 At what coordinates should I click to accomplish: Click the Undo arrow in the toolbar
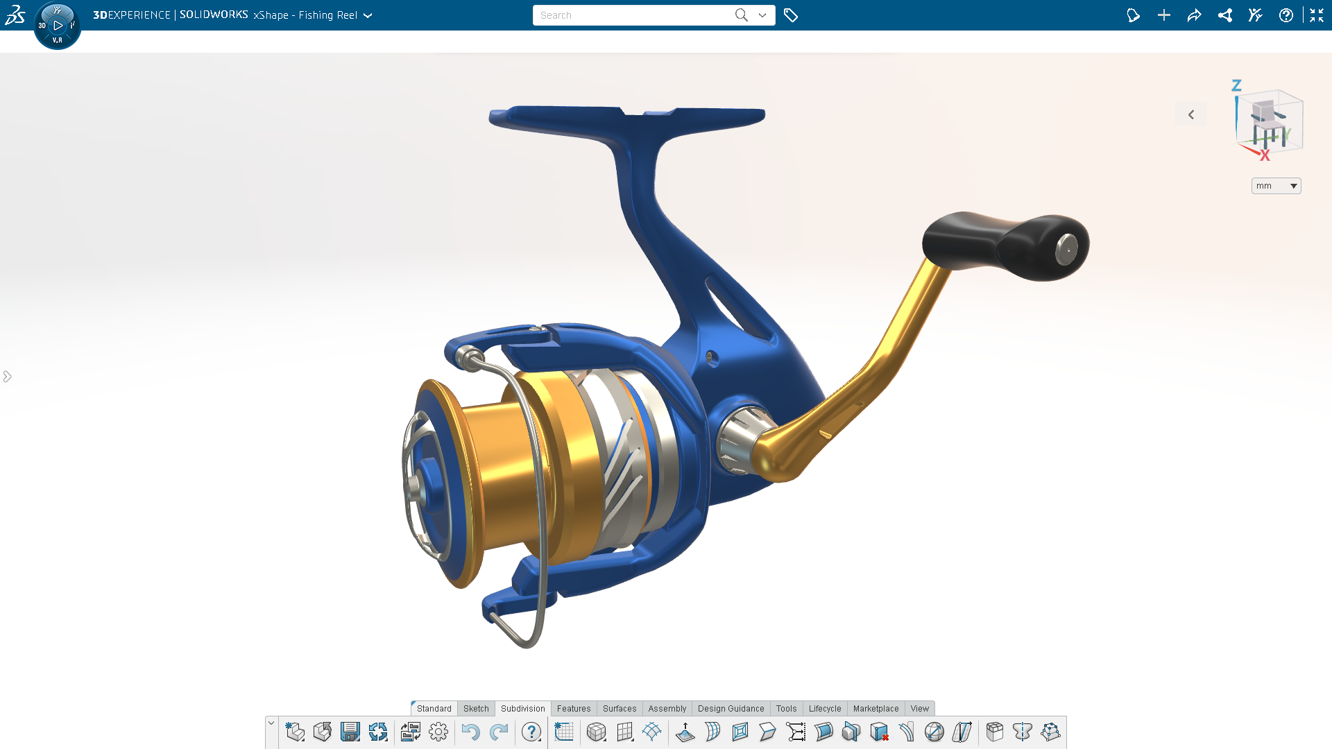point(470,732)
